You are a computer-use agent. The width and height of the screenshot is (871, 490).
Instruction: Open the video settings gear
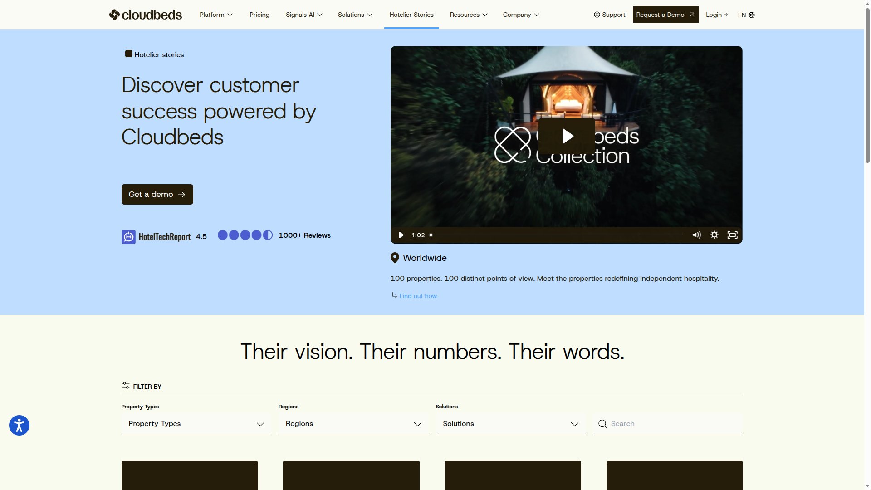coord(714,235)
